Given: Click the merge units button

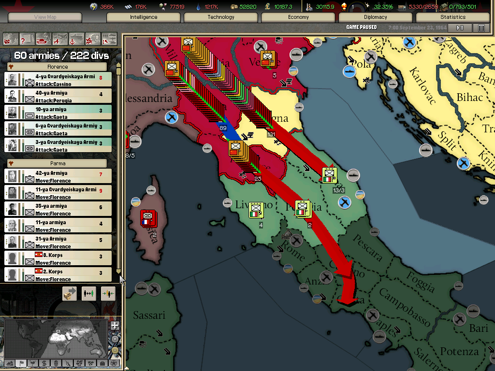Looking at the screenshot, I should click(108, 293).
